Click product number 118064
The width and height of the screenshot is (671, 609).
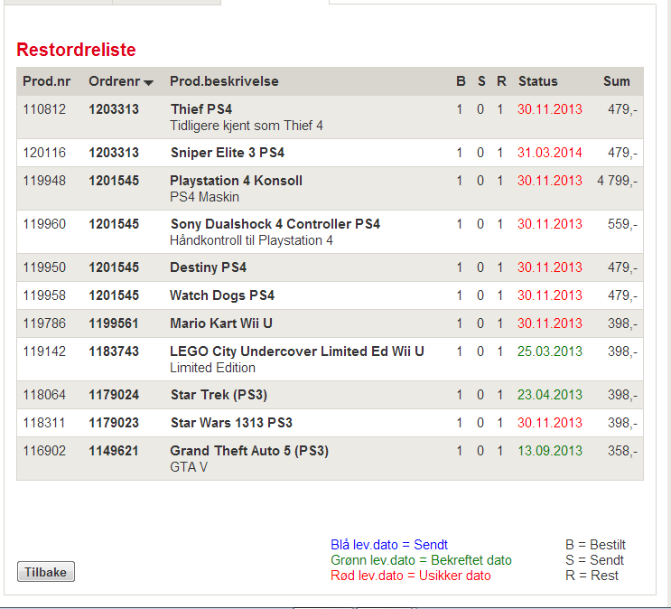pos(44,395)
